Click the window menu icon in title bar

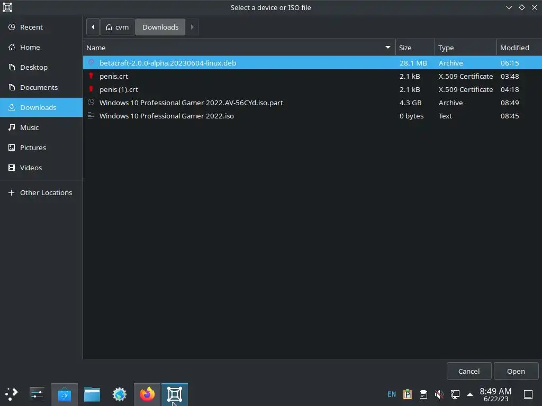[x=7, y=7]
